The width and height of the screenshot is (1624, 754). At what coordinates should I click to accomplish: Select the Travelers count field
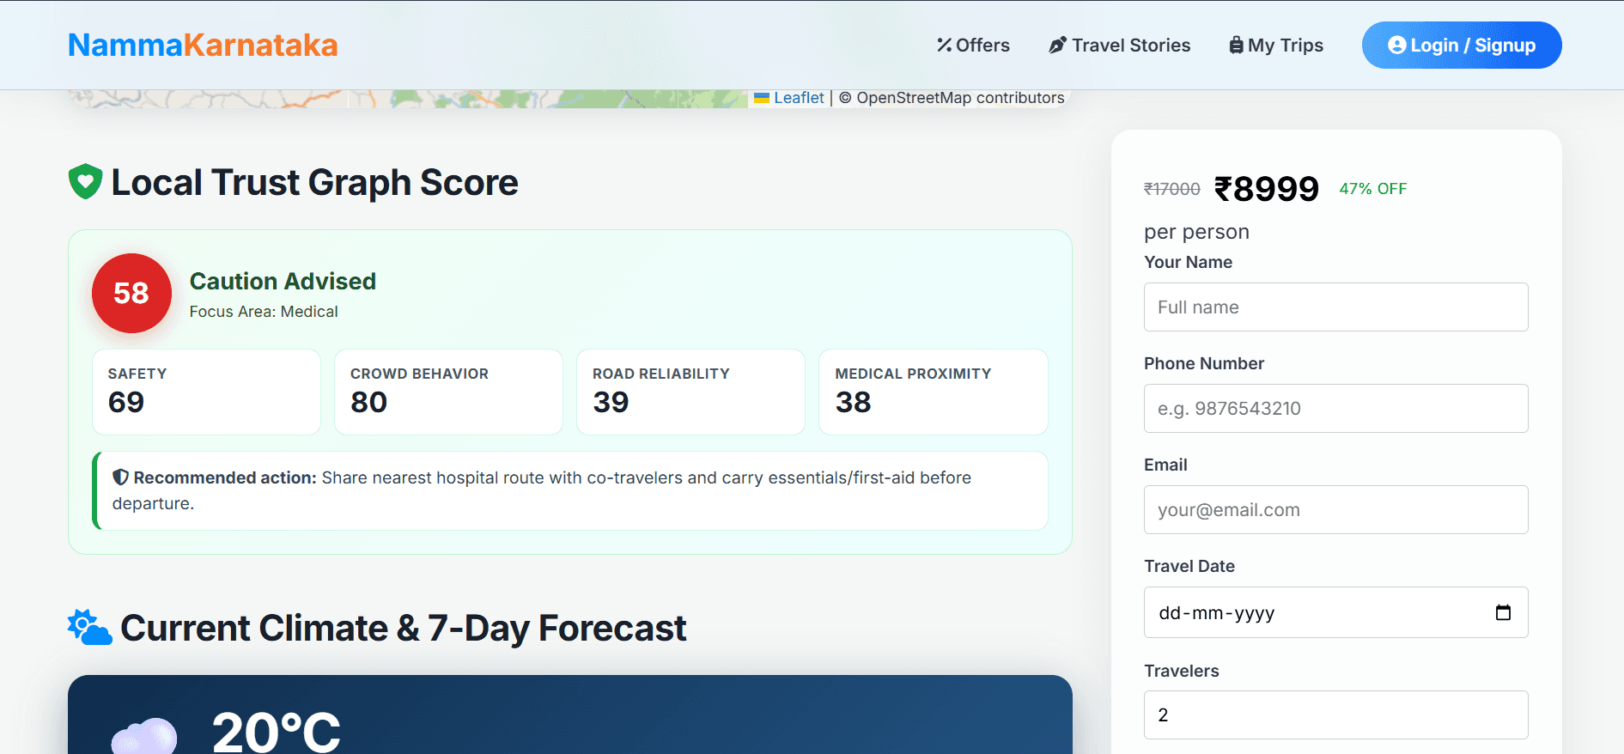pyautogui.click(x=1335, y=714)
